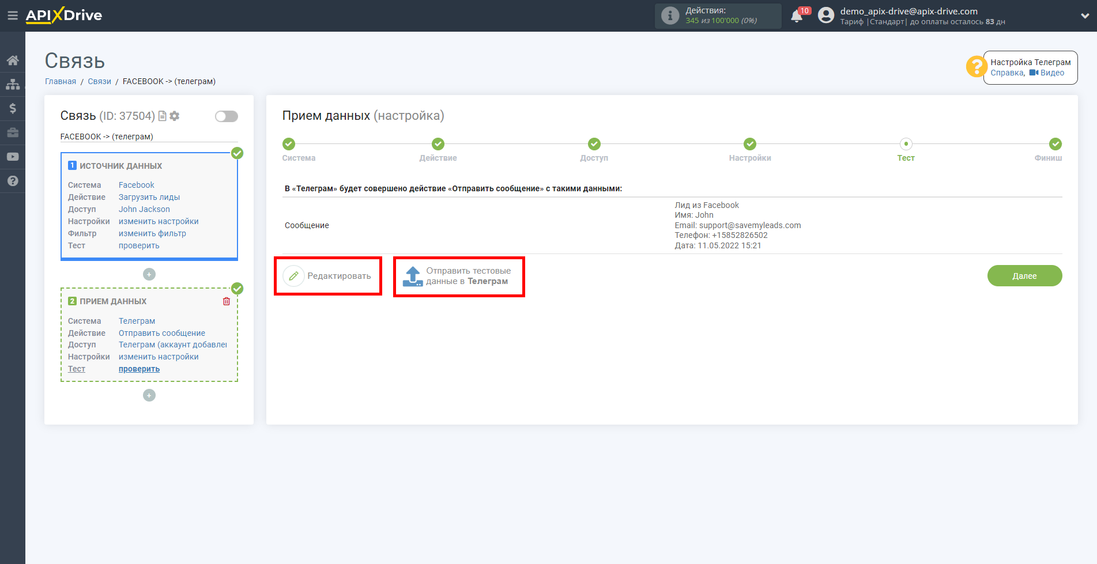Open the video tutorials sidebar icon
This screenshot has height=564, width=1097.
(x=13, y=157)
